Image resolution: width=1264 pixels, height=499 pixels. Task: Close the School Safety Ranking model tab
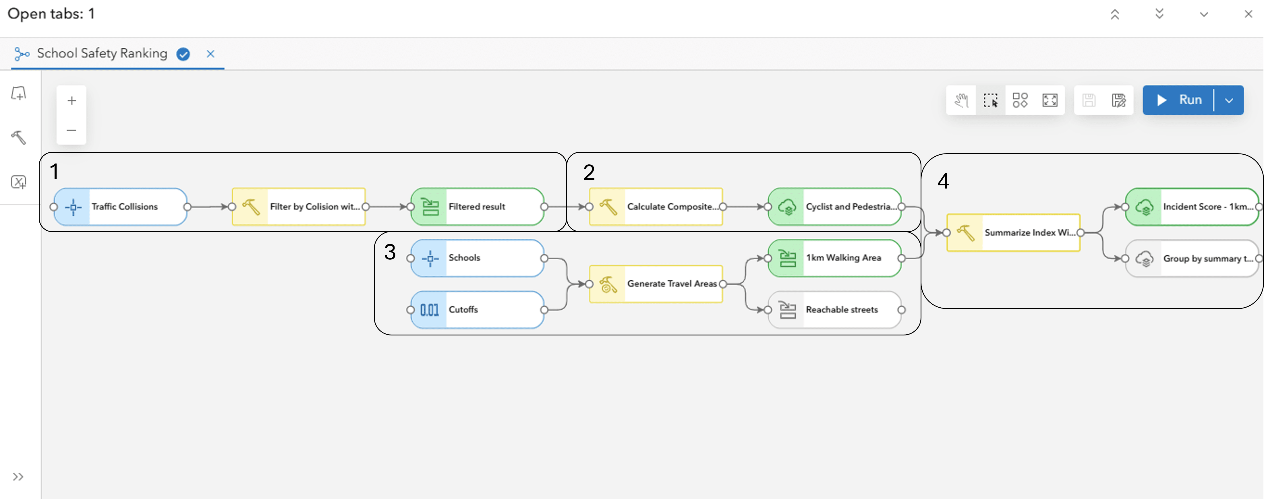click(x=210, y=54)
